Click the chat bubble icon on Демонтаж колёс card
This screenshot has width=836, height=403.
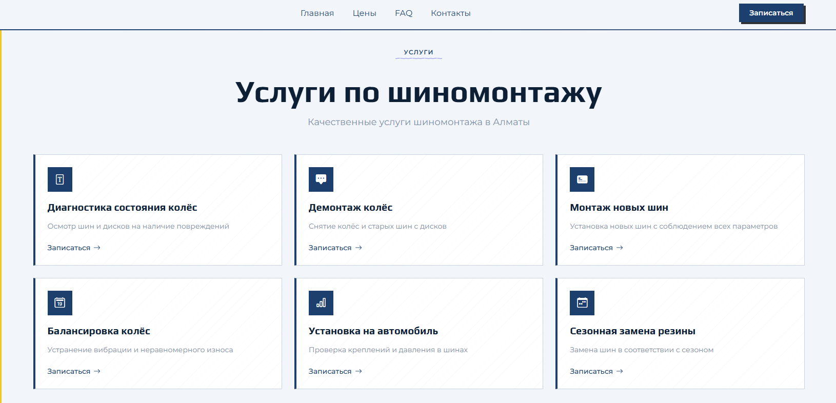click(321, 179)
